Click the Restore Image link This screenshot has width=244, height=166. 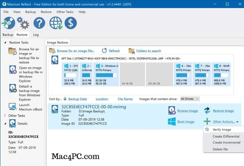click(223, 111)
